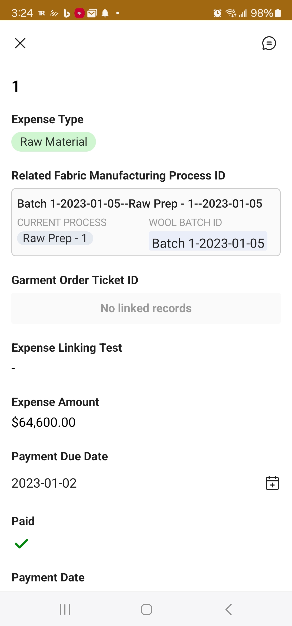The width and height of the screenshot is (292, 626).
Task: Tap the alarm icon in status bar
Action: pyautogui.click(x=217, y=13)
